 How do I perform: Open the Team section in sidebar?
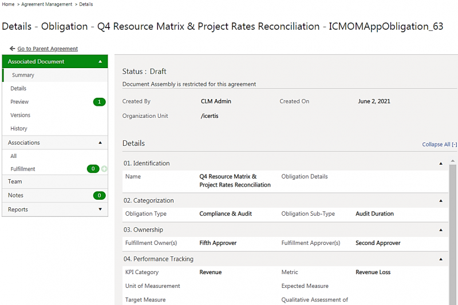[15, 181]
